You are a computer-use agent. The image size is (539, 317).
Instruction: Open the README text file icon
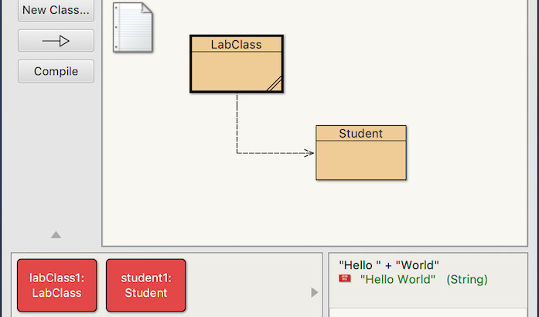tap(132, 28)
